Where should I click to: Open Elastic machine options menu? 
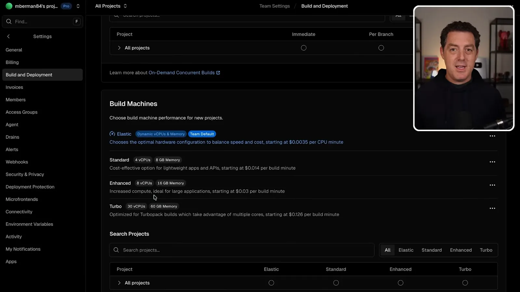pos(492,136)
